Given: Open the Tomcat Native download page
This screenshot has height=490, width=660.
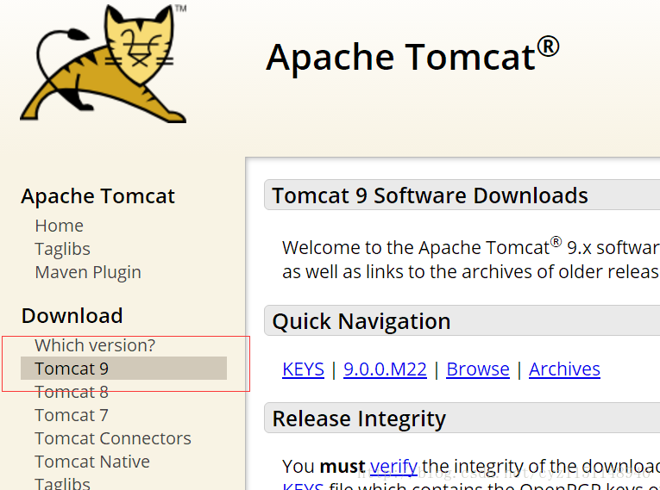Looking at the screenshot, I should pos(92,462).
